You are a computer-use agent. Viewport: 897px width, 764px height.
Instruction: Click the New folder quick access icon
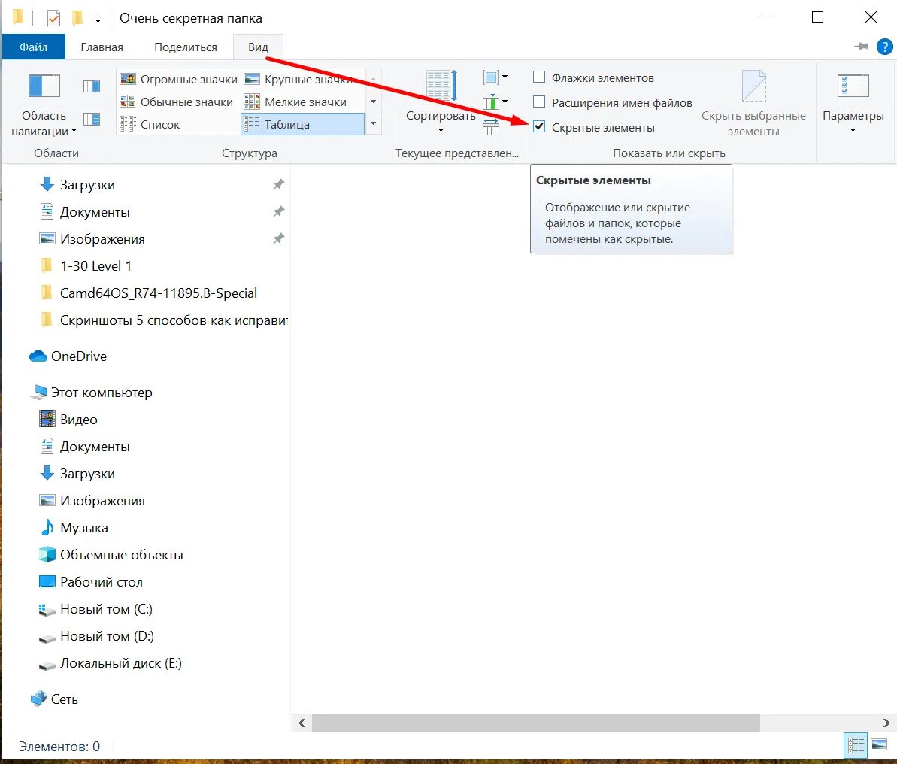pyautogui.click(x=77, y=18)
